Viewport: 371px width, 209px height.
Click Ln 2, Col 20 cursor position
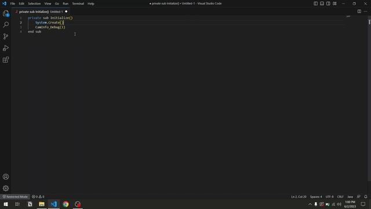(x=299, y=197)
